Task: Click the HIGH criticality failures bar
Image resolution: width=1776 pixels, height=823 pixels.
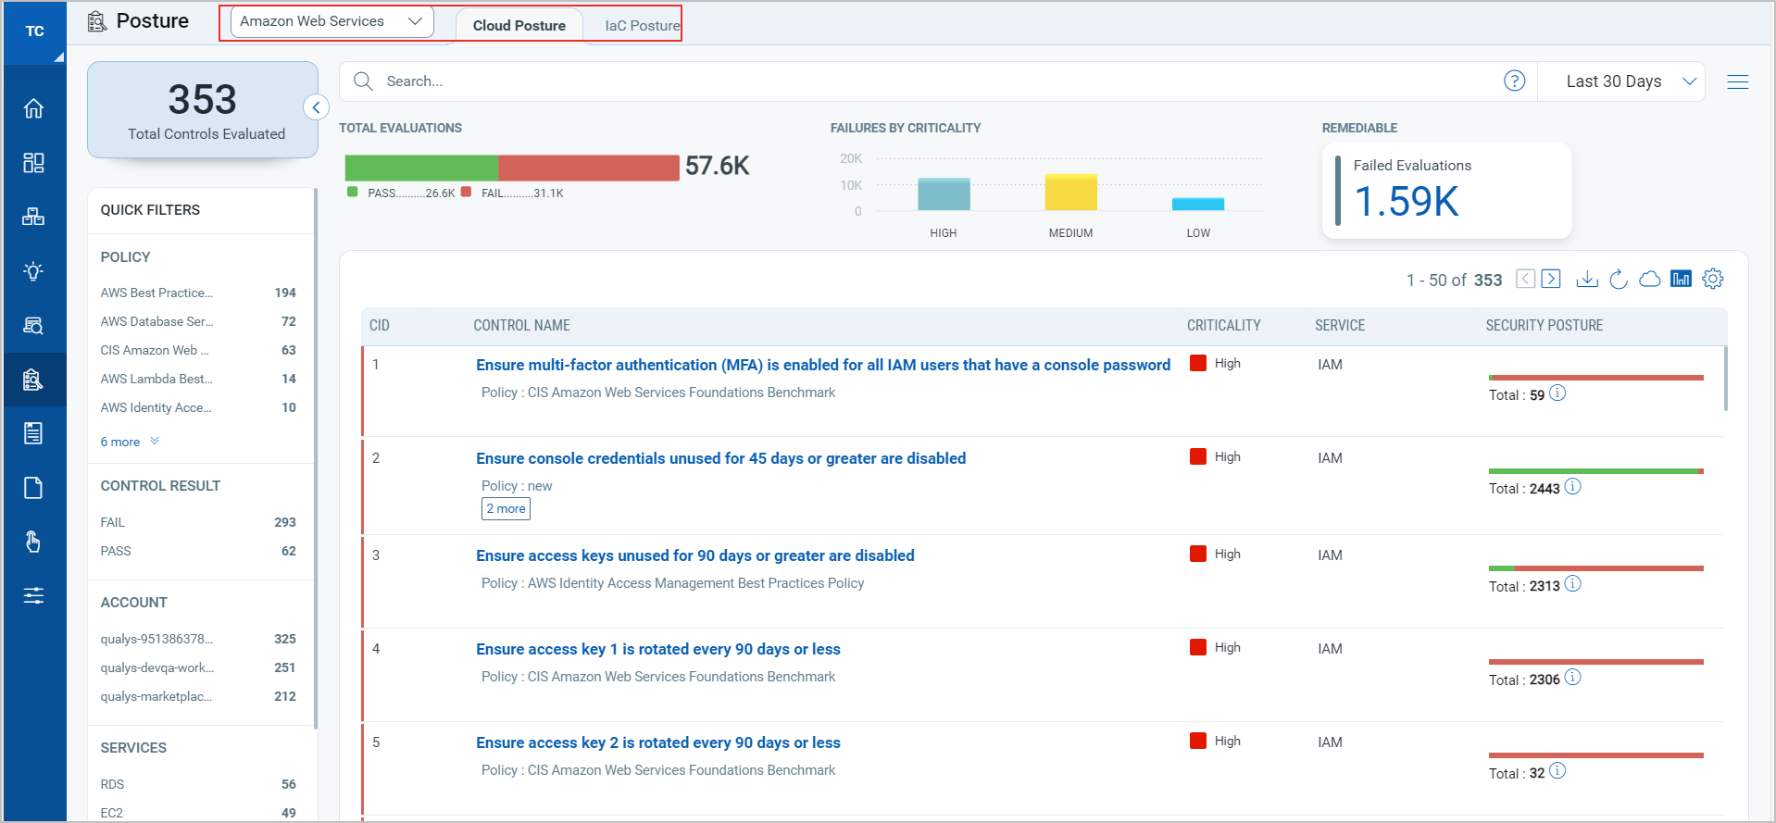Action: pyautogui.click(x=944, y=194)
